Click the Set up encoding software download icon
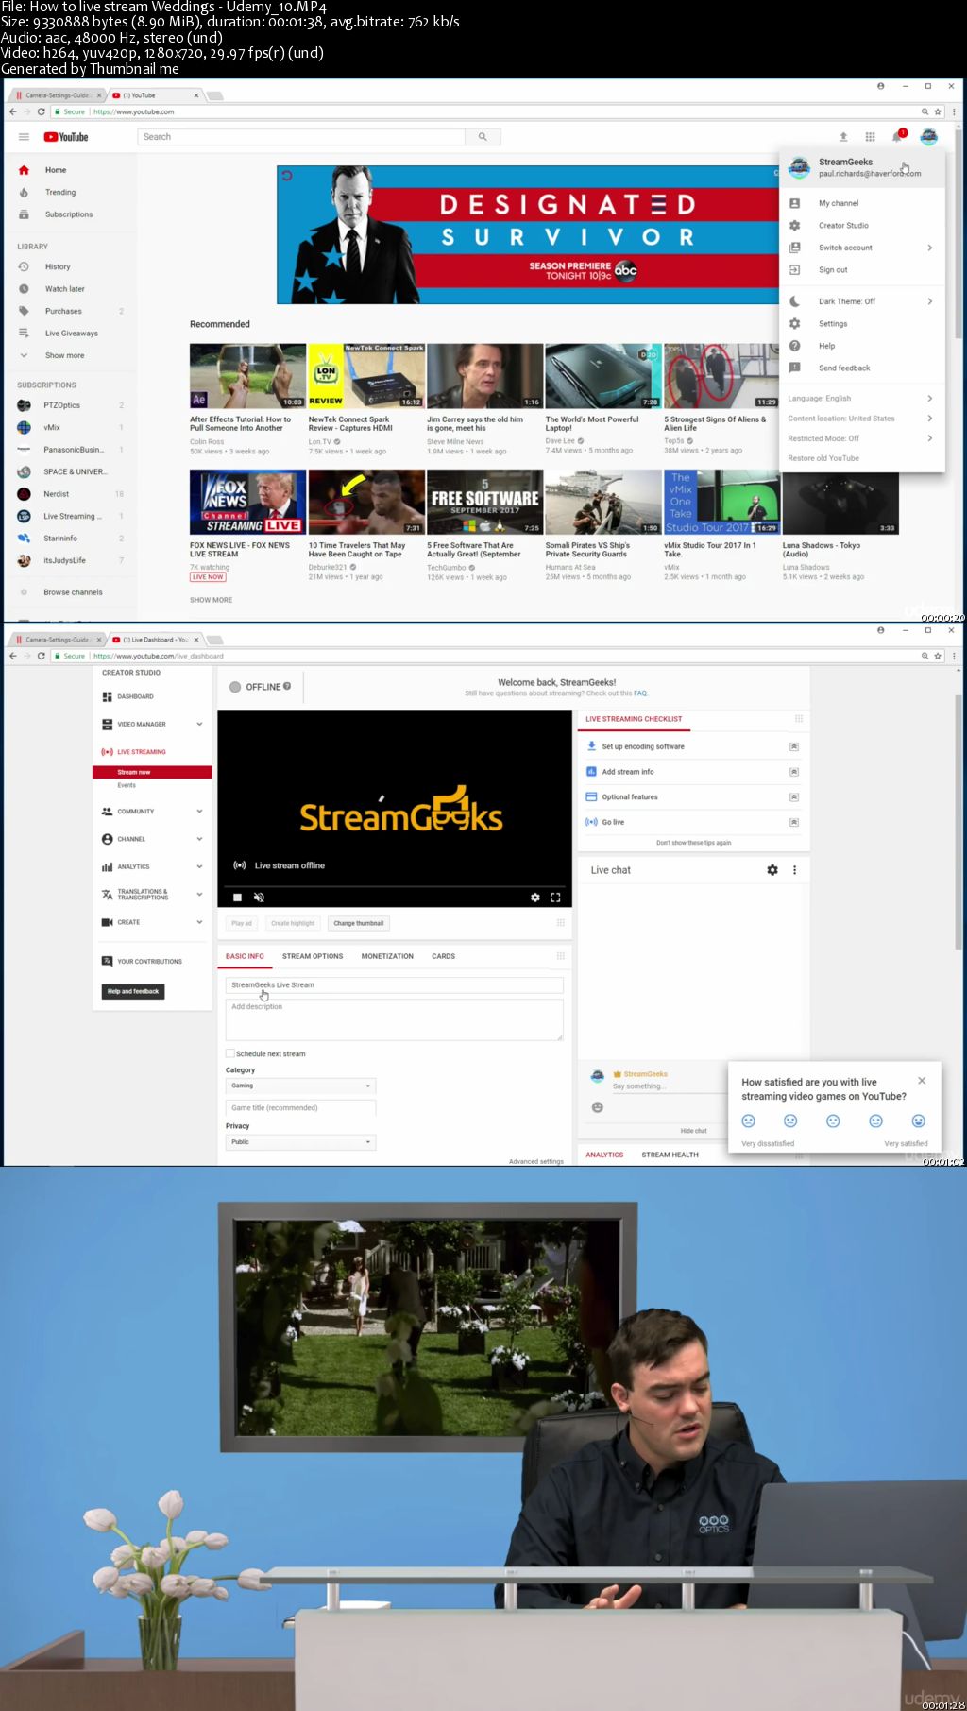Image resolution: width=967 pixels, height=1711 pixels. [591, 746]
